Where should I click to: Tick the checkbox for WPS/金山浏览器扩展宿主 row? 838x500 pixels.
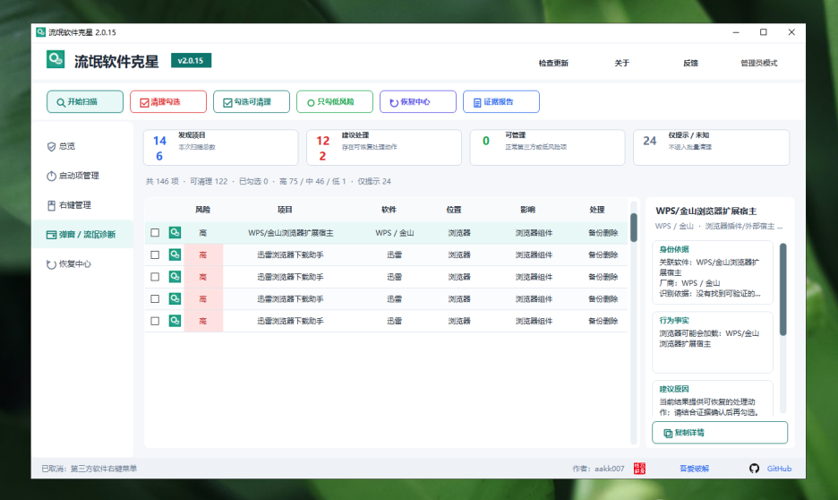[155, 233]
